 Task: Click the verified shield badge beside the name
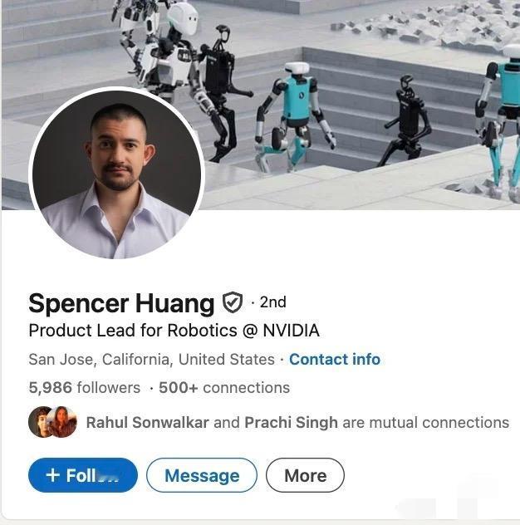233,302
